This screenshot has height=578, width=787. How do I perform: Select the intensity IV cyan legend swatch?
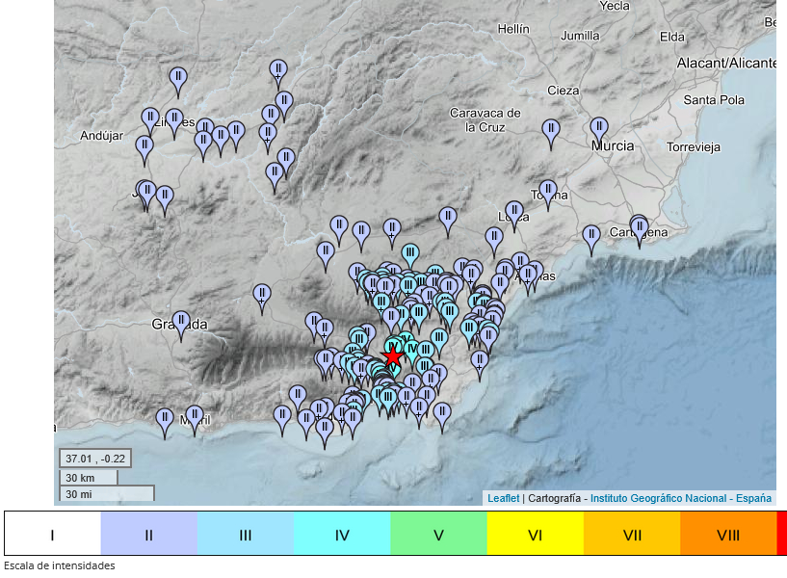point(342,534)
